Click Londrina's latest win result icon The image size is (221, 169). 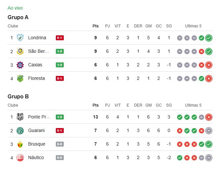[208, 38]
